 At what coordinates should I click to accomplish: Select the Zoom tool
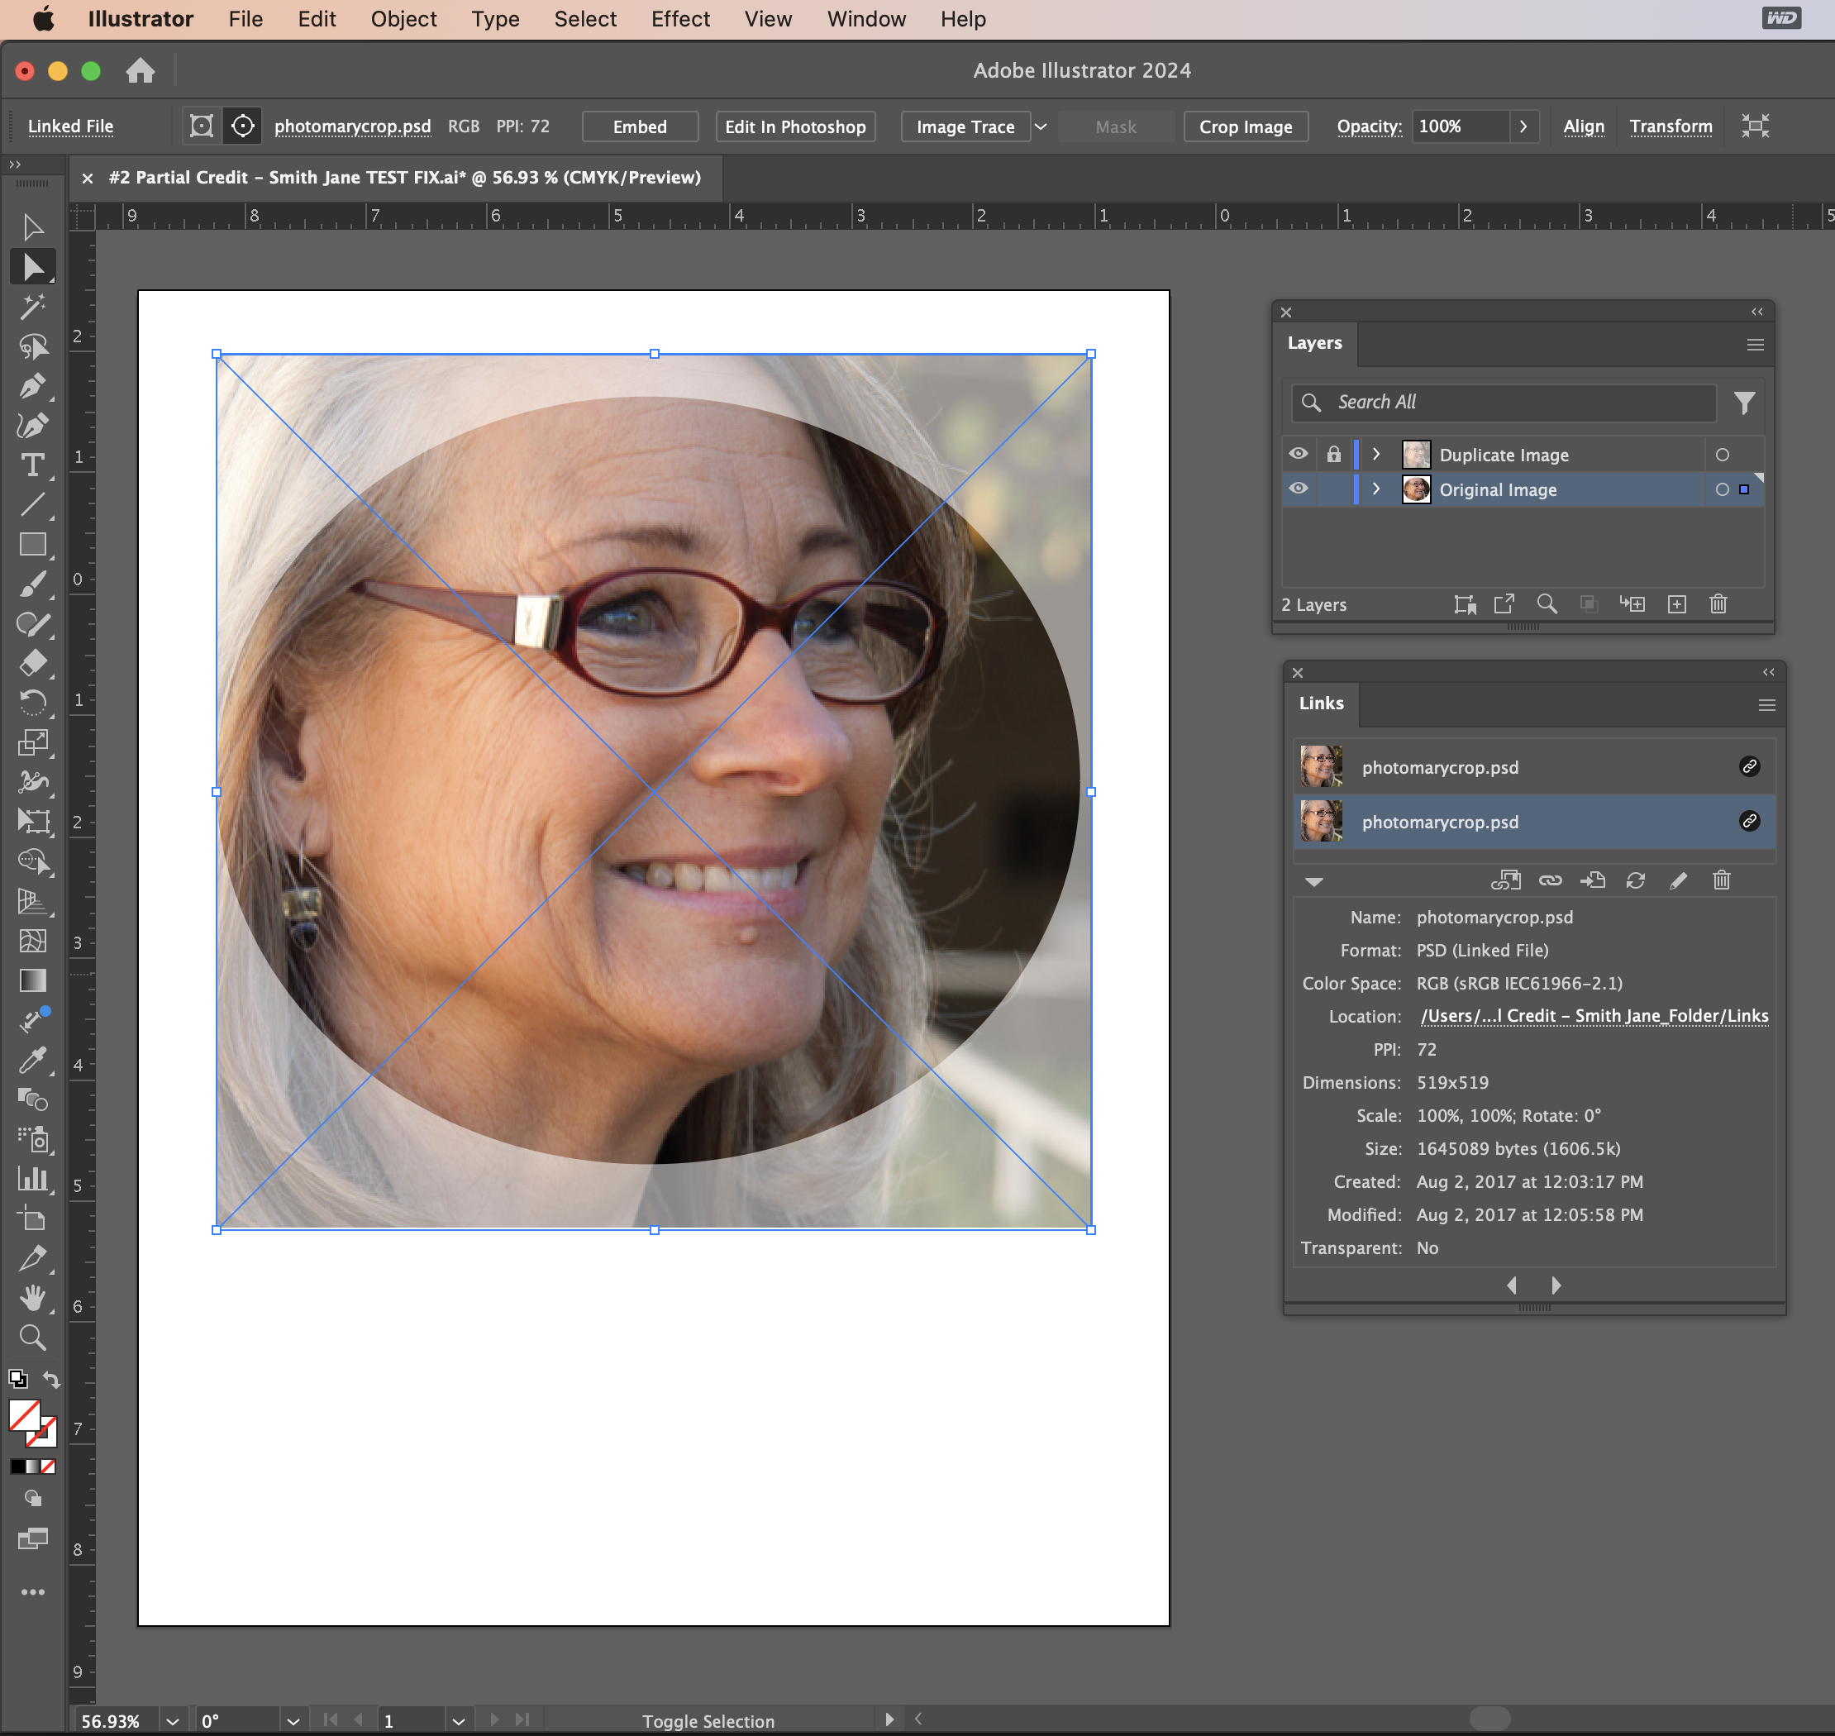tap(32, 1338)
